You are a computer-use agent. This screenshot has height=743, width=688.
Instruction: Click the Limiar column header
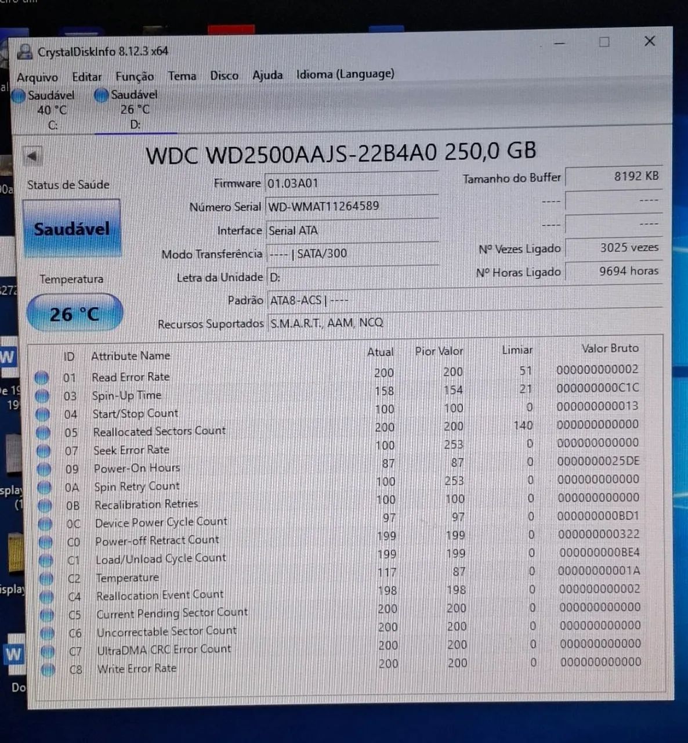pyautogui.click(x=517, y=350)
